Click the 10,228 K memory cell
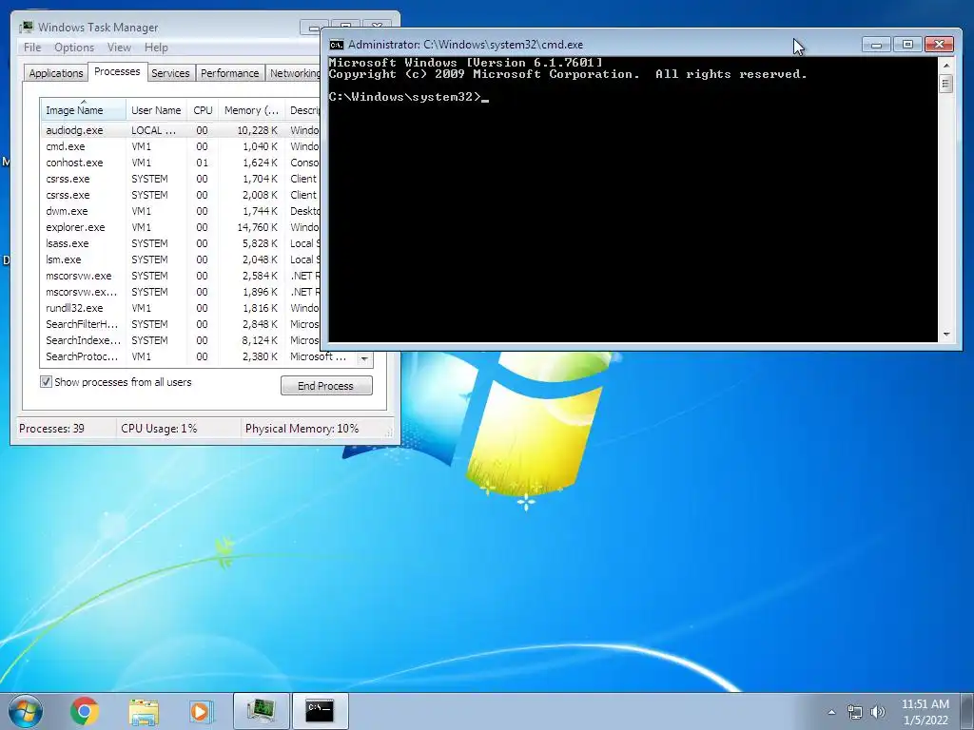This screenshot has height=730, width=974. click(257, 130)
